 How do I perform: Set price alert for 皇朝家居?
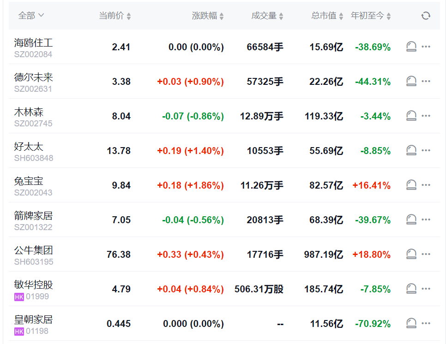(x=411, y=323)
